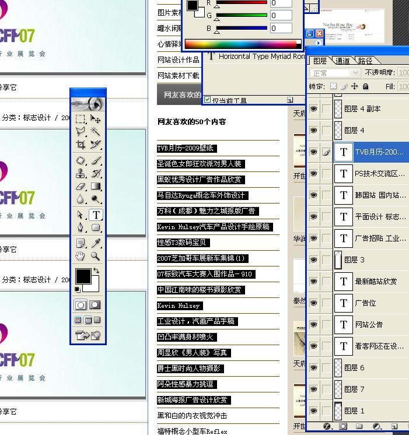The height and width of the screenshot is (435, 409).
Task: Hide the 图层 4 副本 layer
Action: [313, 108]
